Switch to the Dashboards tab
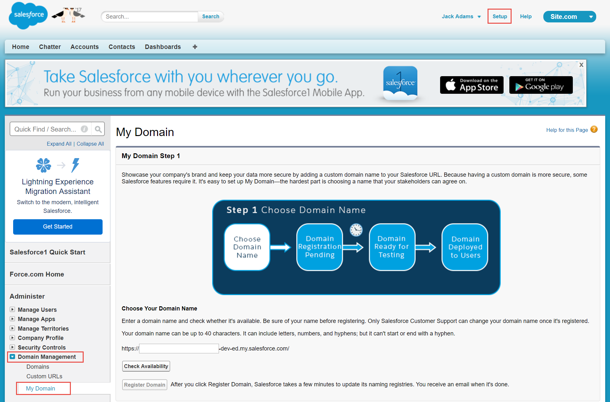Screen dimensions: 610x402 click(163, 47)
